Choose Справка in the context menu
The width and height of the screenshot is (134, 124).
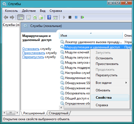coord(110,105)
